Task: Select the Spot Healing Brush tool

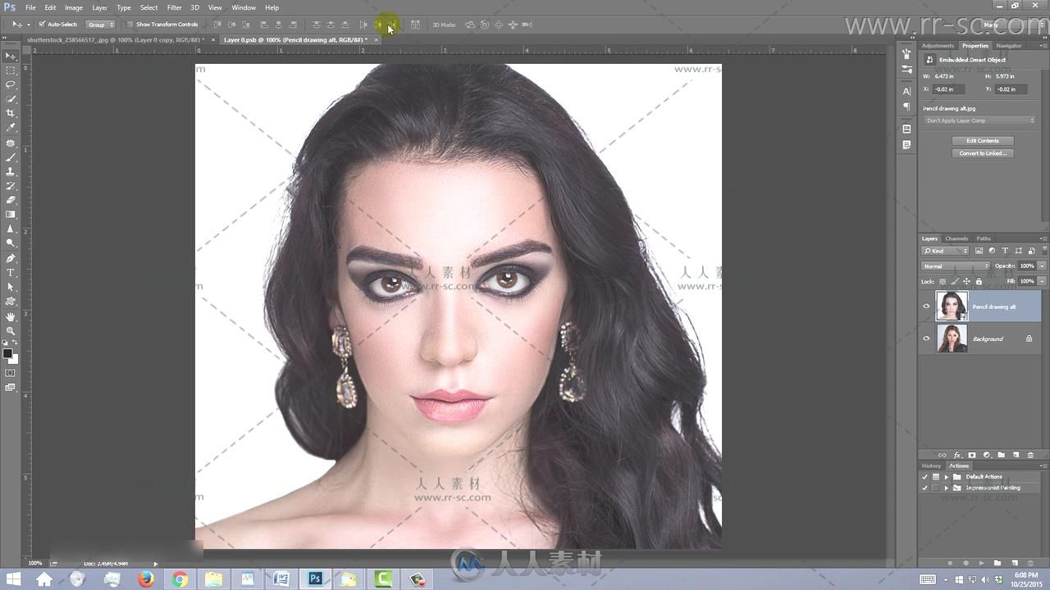Action: 11,143
